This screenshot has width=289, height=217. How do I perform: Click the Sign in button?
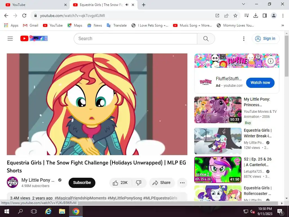coord(266,38)
